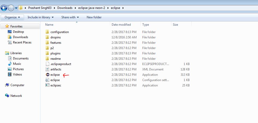Open Include in library dropdown
258x123 pixels.
tap(41, 17)
